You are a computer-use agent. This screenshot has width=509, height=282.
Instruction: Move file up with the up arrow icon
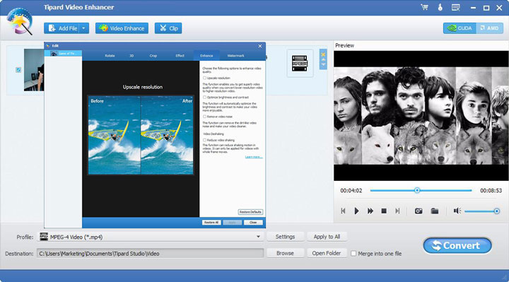point(323,59)
